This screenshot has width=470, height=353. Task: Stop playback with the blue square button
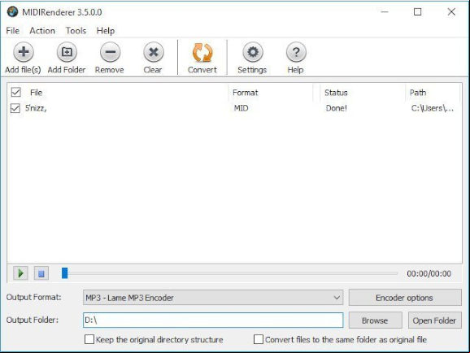point(41,273)
